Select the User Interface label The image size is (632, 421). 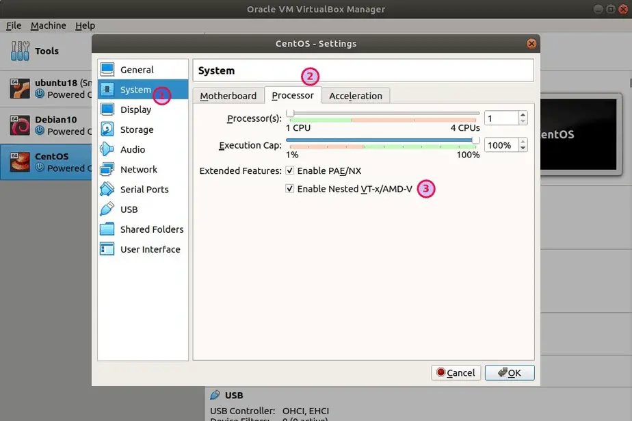(150, 249)
